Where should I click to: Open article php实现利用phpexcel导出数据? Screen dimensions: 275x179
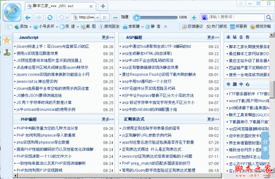[43, 142]
